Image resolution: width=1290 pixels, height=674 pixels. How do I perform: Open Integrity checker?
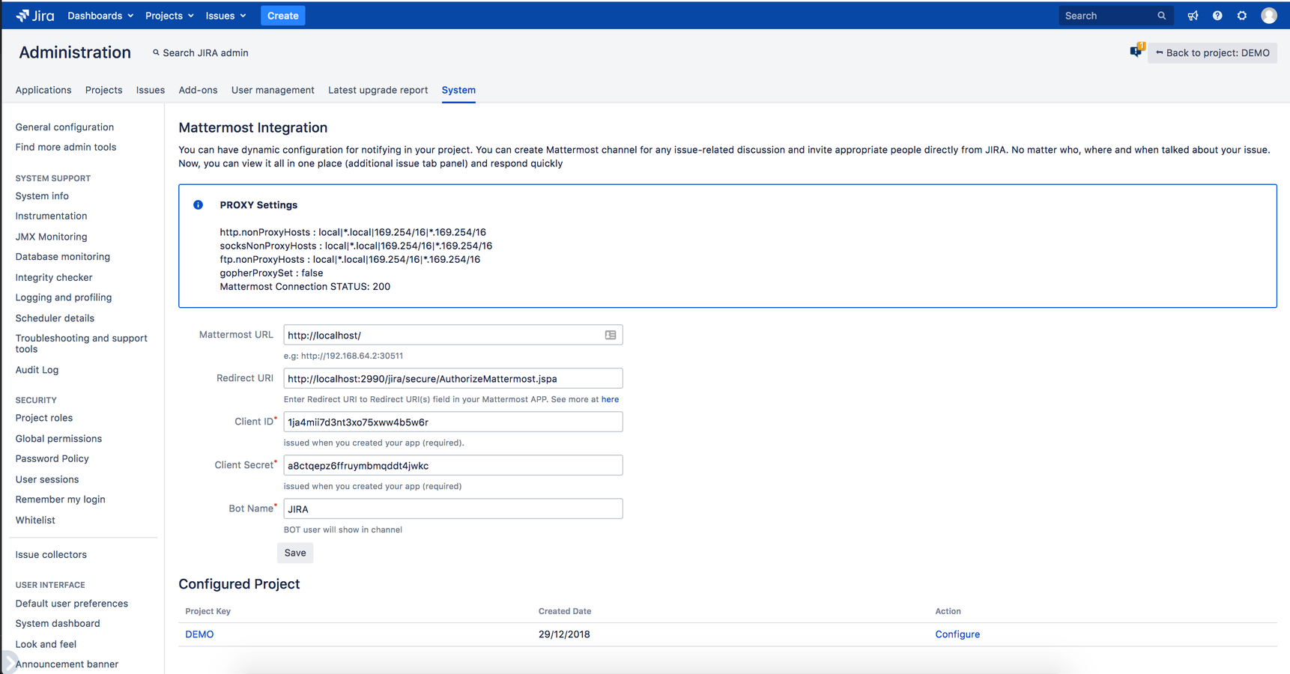coord(54,278)
